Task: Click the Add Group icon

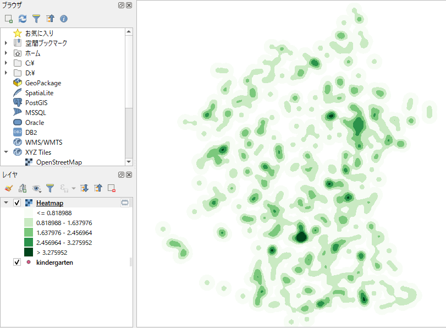Action: click(x=23, y=188)
